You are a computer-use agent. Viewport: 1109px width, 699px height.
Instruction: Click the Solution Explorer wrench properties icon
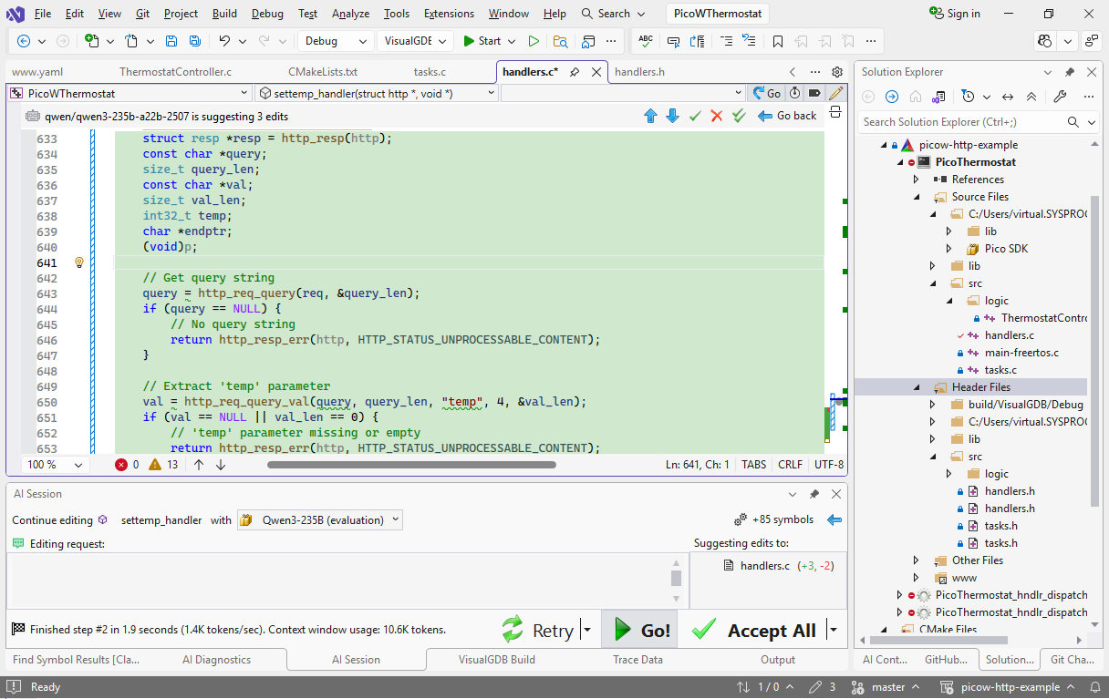click(1060, 97)
